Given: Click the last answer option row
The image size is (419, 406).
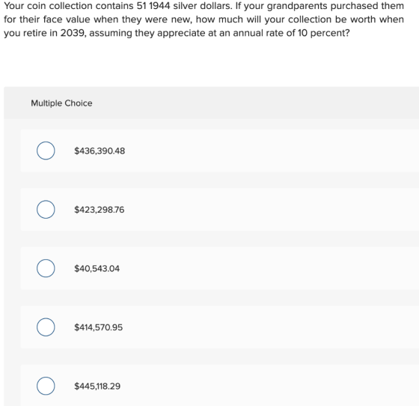Looking at the screenshot, I should click(x=220, y=386).
